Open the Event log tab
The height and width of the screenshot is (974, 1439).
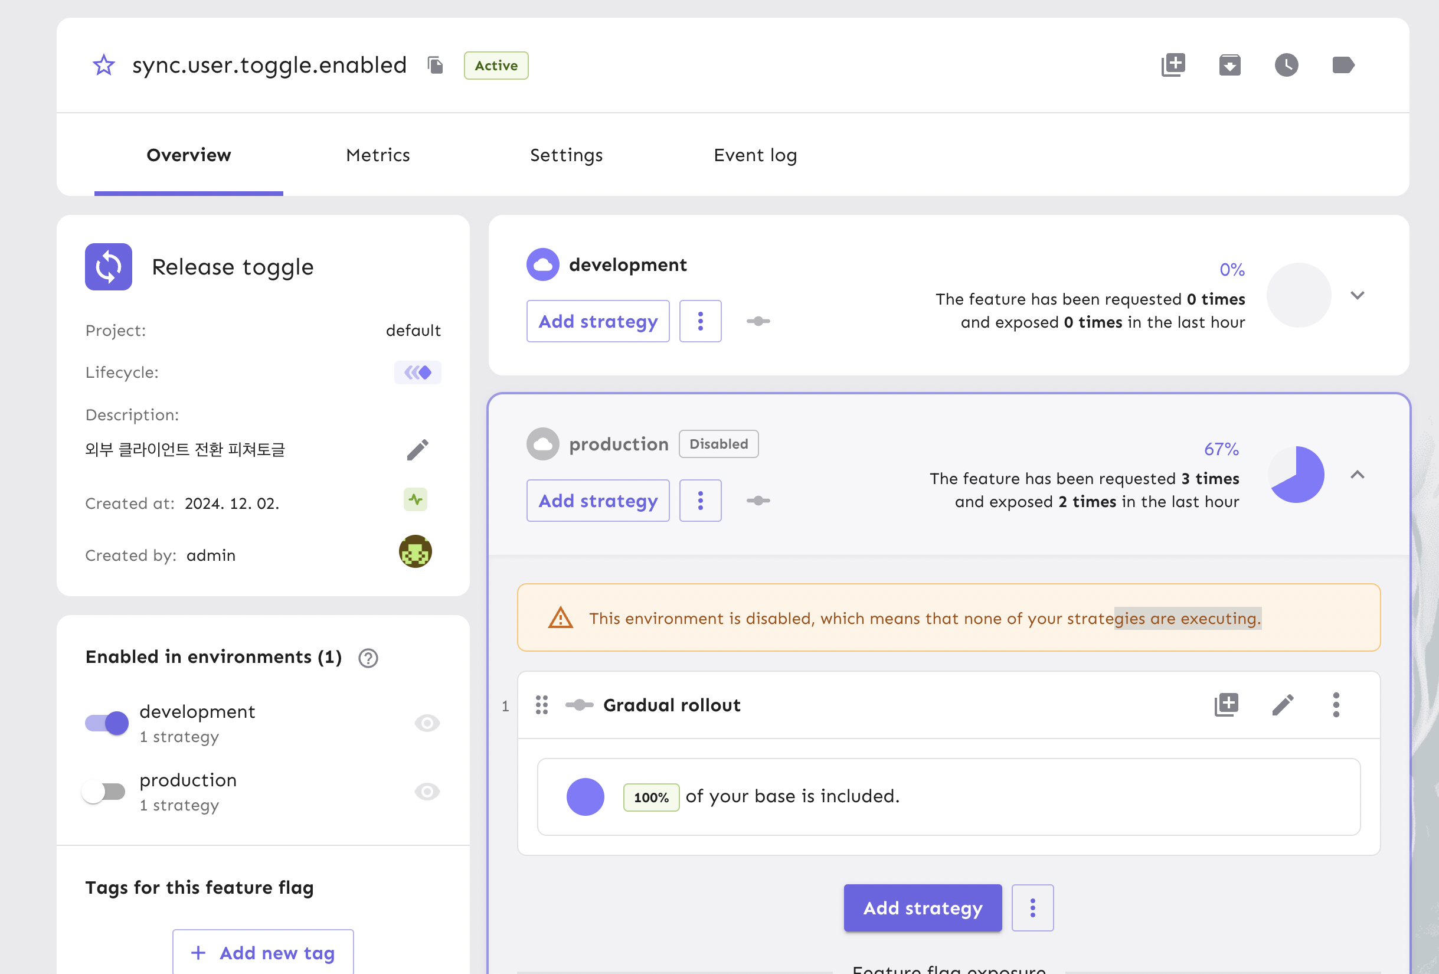pos(755,155)
